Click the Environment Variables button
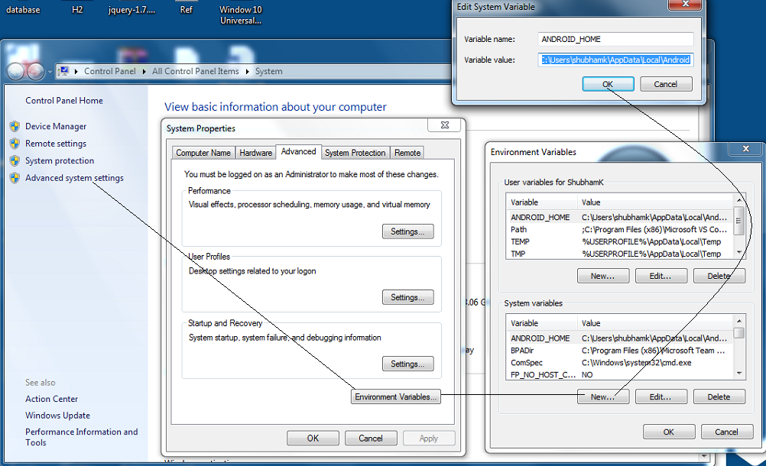The width and height of the screenshot is (766, 466). (395, 396)
